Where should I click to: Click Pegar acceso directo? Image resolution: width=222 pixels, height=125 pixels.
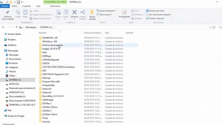click(x=40, y=18)
